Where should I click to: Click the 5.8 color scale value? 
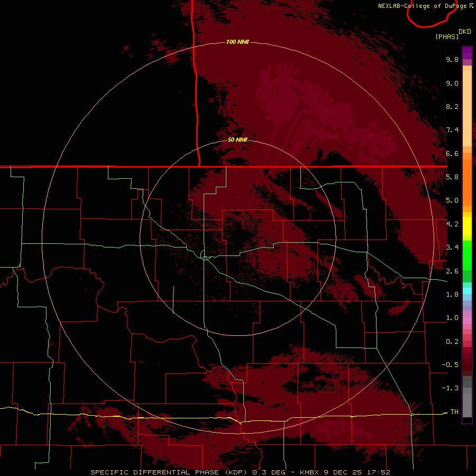point(452,177)
